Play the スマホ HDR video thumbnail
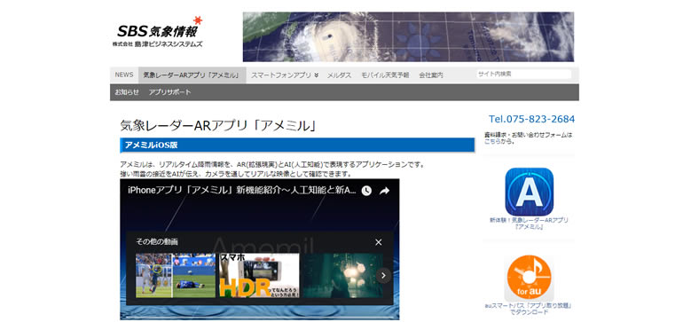This screenshot has height=322, width=691. point(259,275)
